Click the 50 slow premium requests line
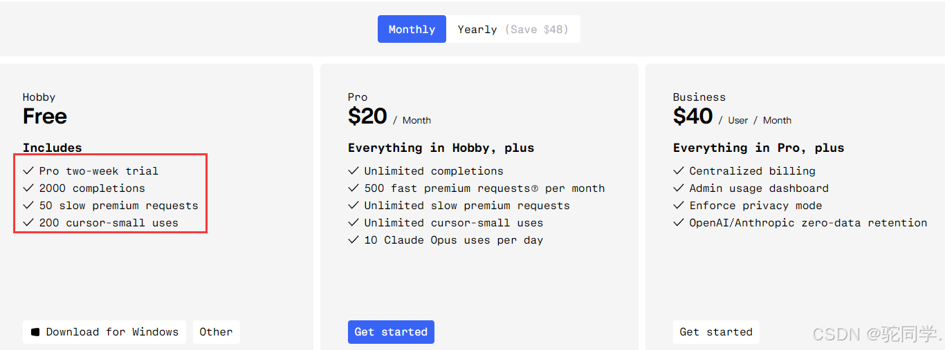The image size is (945, 350). [118, 206]
